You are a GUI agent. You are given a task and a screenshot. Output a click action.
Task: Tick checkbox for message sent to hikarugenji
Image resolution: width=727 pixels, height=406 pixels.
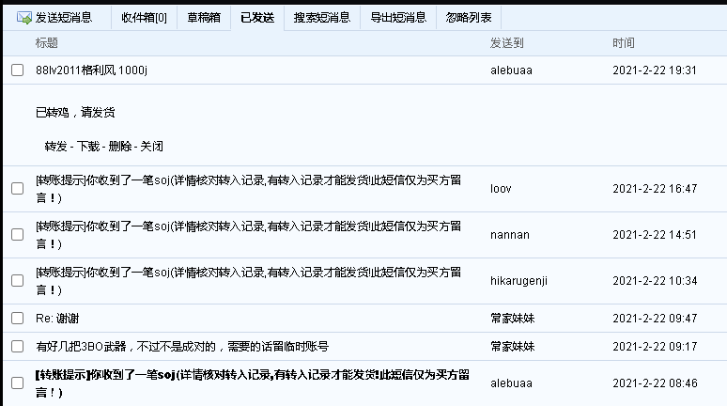[x=17, y=281]
